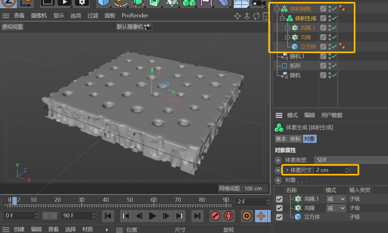Open material manager hamburger menu
The width and height of the screenshot is (388, 233).
6,230
